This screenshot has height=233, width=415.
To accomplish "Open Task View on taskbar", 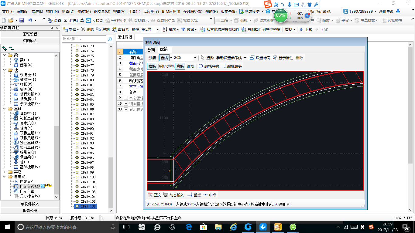I will 126,227.
